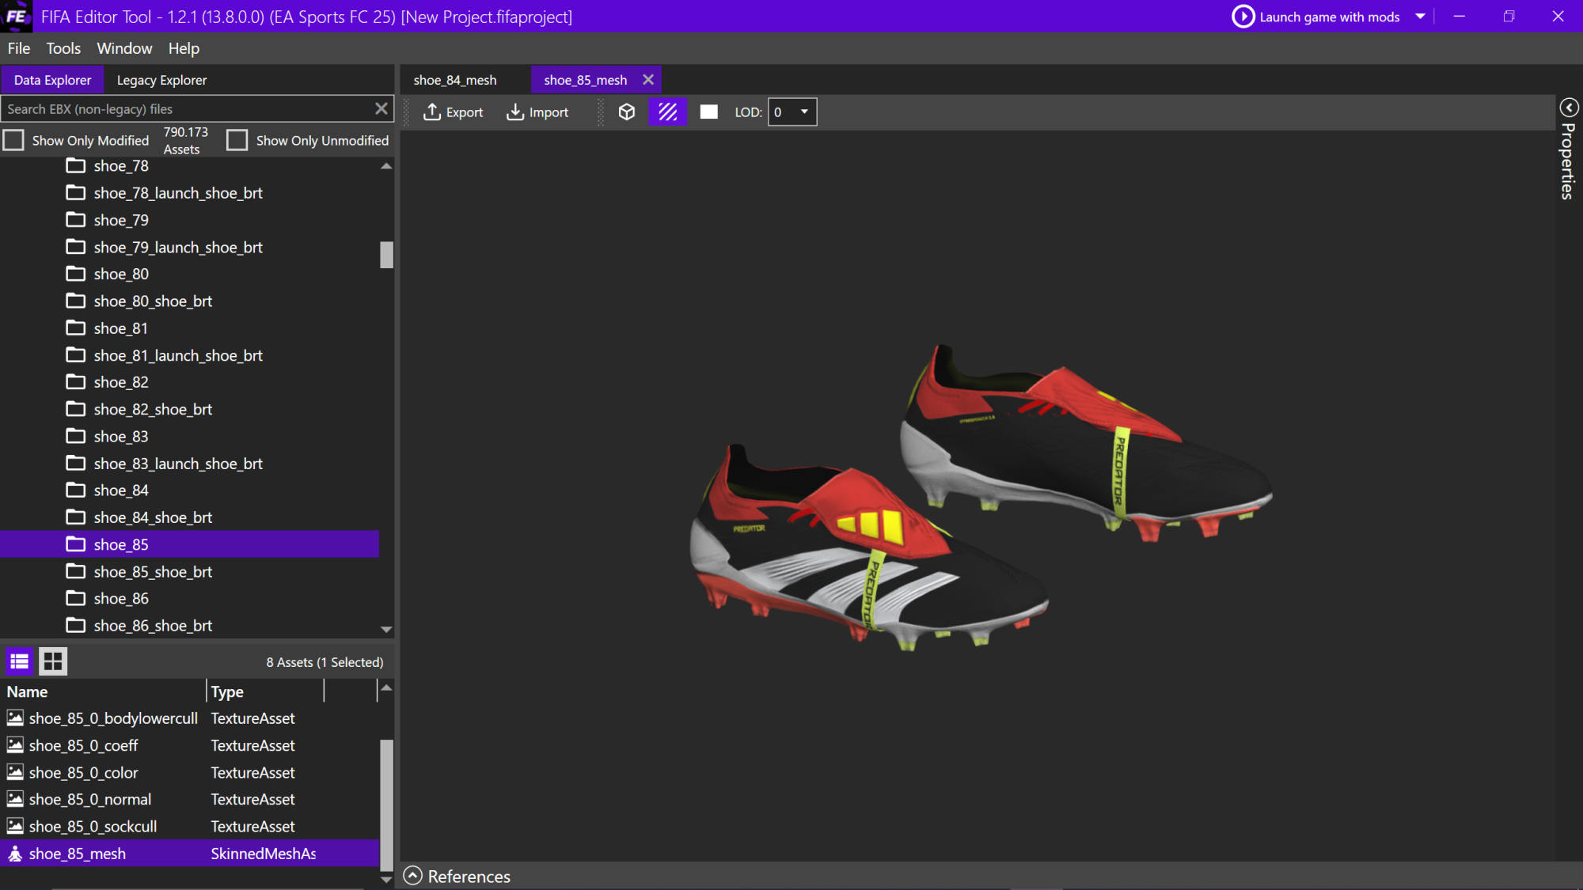Screen dimensions: 1583x890
Task: Focus the Search EBX files field
Action: (186, 109)
